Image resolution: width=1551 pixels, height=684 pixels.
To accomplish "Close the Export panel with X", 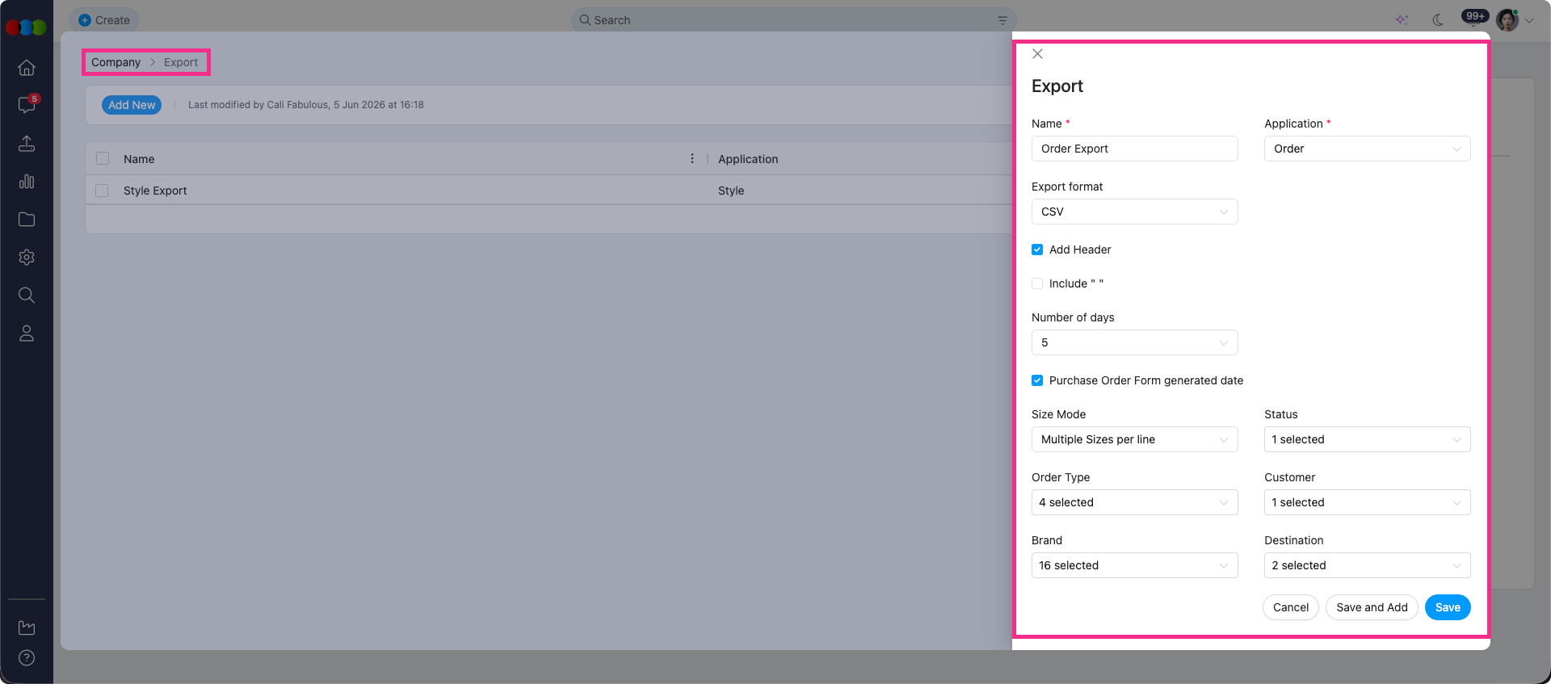I will click(1038, 54).
